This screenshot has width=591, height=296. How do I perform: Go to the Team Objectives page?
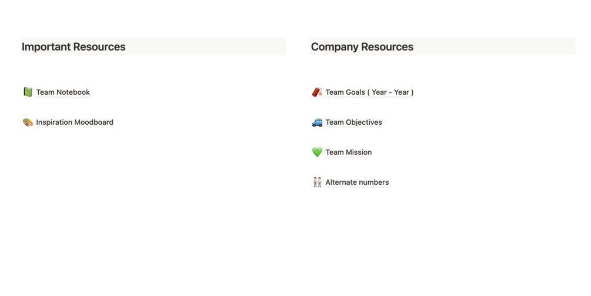(x=353, y=122)
